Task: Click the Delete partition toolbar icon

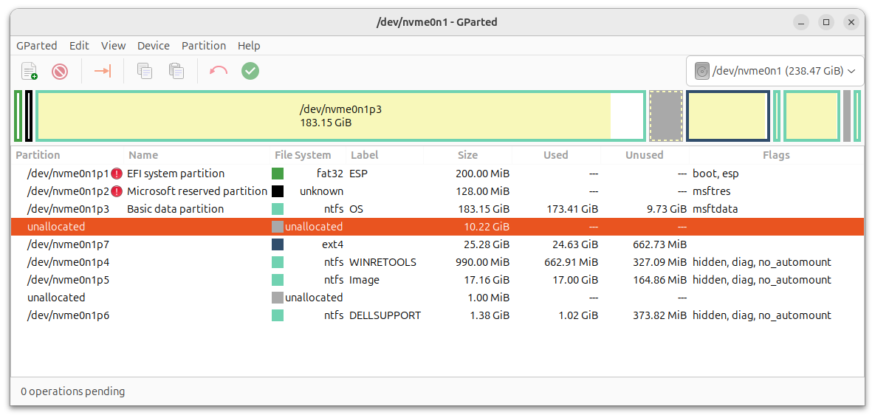Action: (60, 71)
